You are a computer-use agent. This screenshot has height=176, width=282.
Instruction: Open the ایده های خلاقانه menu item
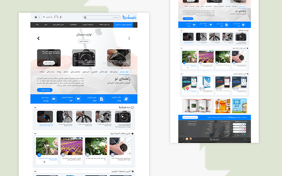(104, 25)
